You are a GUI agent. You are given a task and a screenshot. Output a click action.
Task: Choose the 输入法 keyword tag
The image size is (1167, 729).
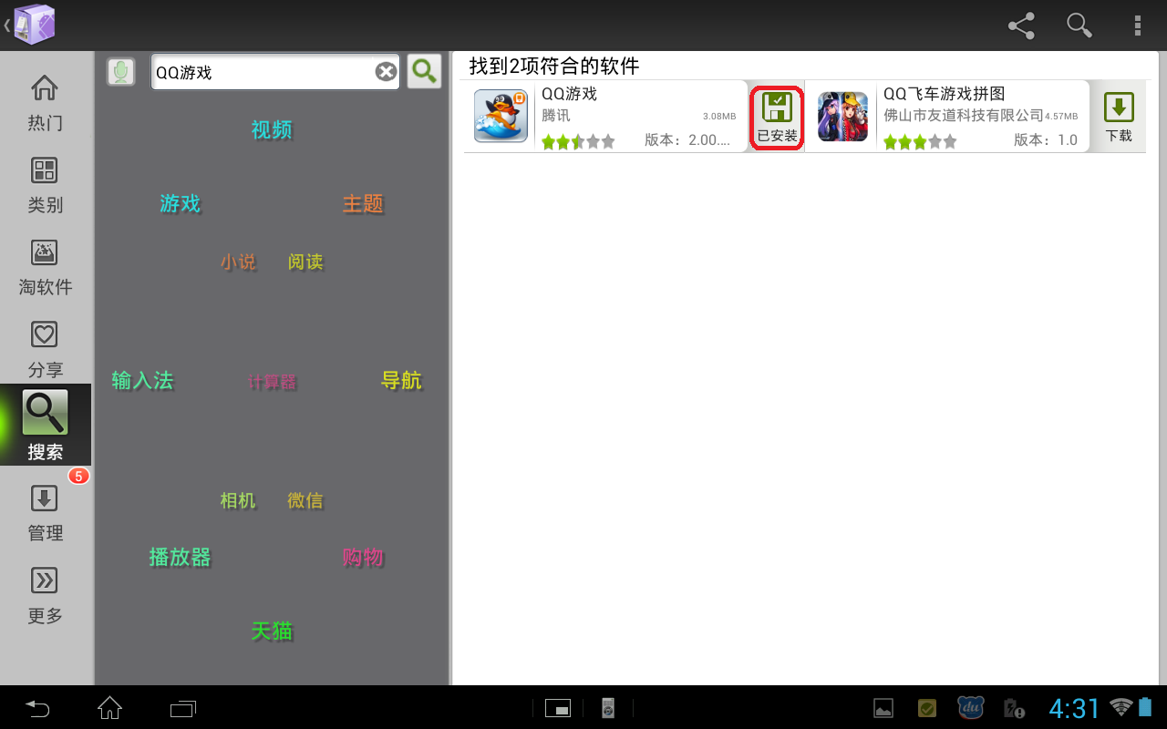point(142,380)
